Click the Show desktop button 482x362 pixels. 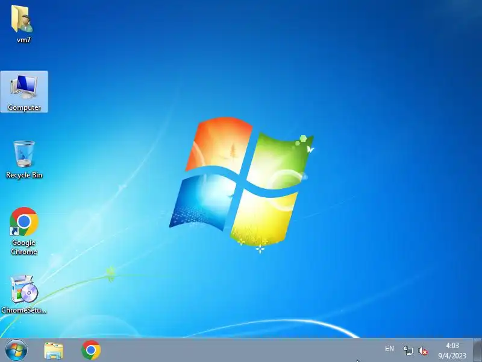coord(477,351)
